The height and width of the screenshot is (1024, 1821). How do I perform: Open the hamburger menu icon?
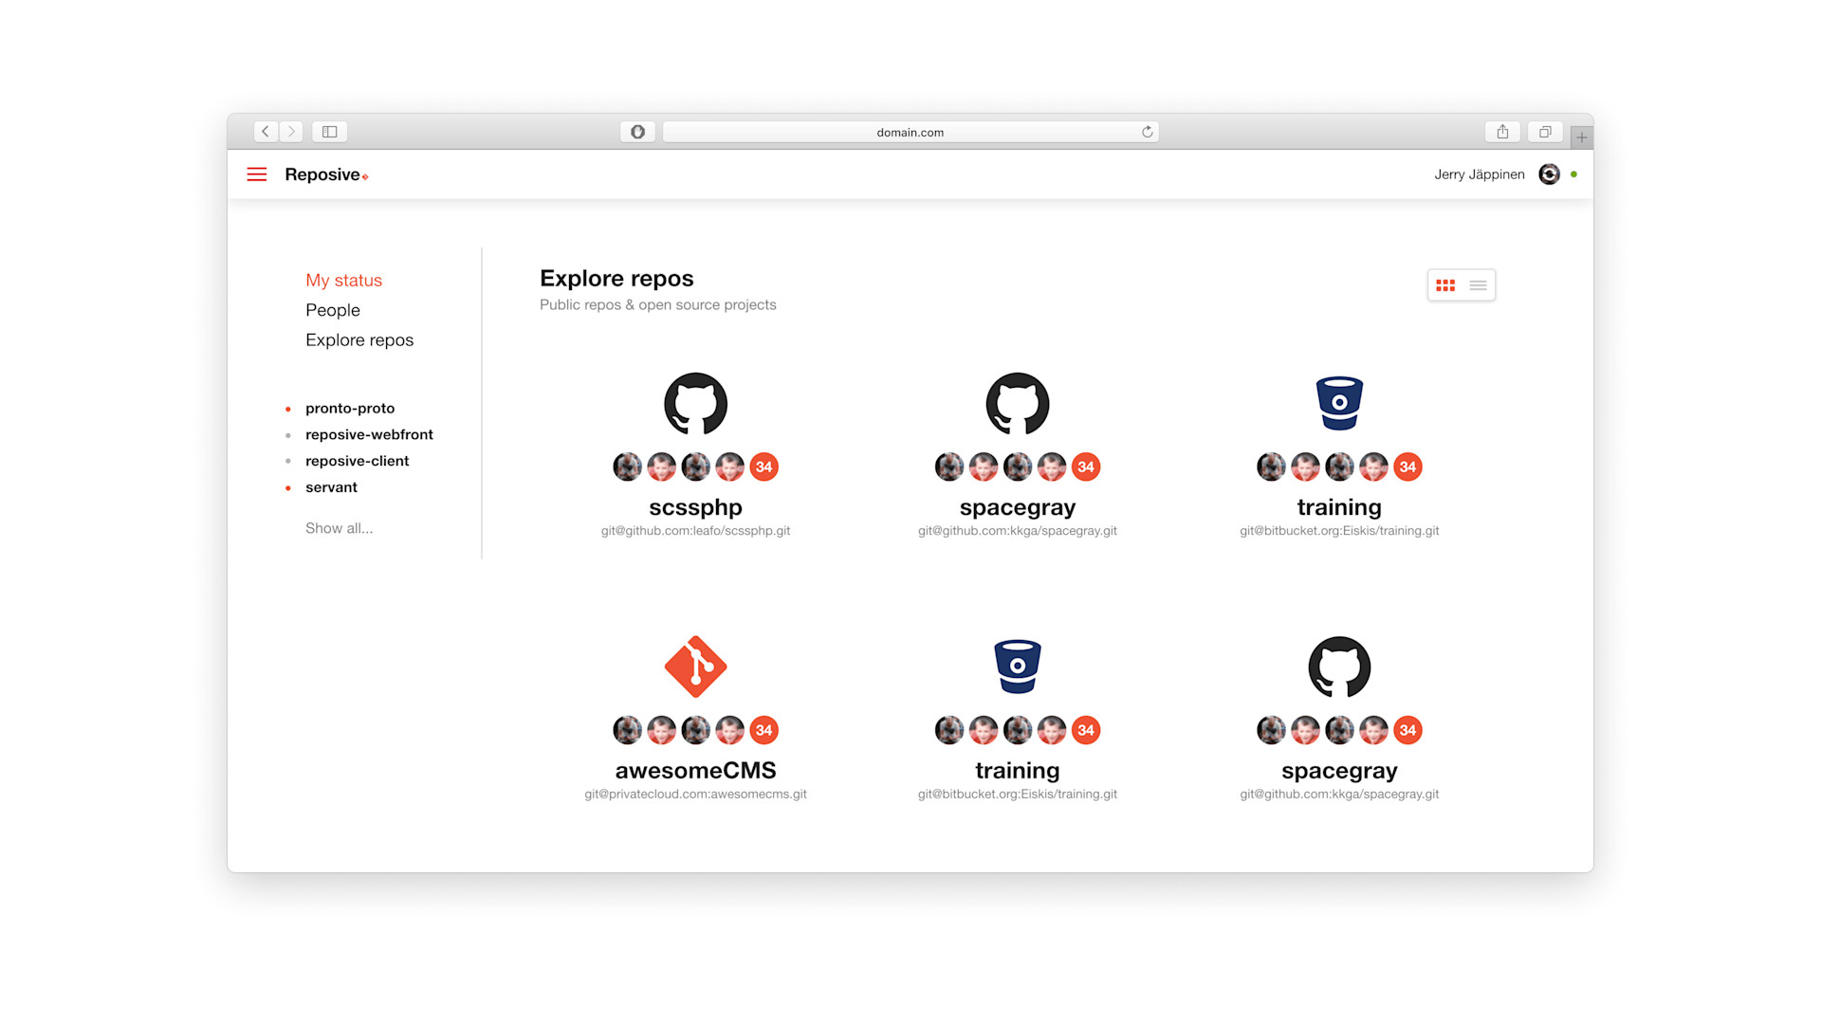coord(256,174)
